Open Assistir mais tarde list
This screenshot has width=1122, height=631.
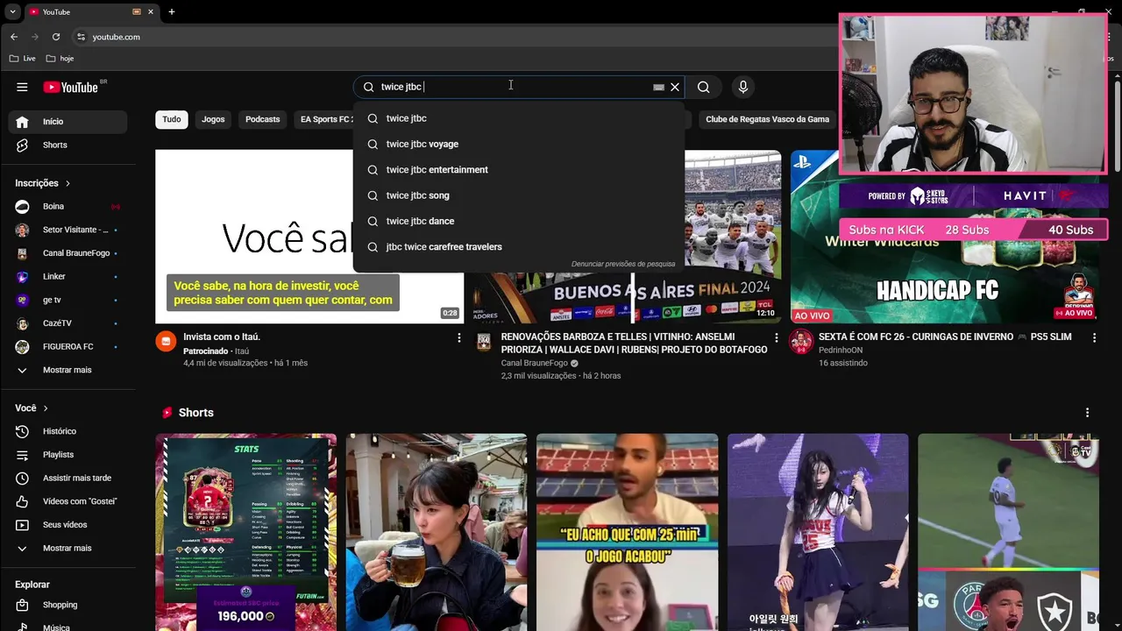click(67, 479)
